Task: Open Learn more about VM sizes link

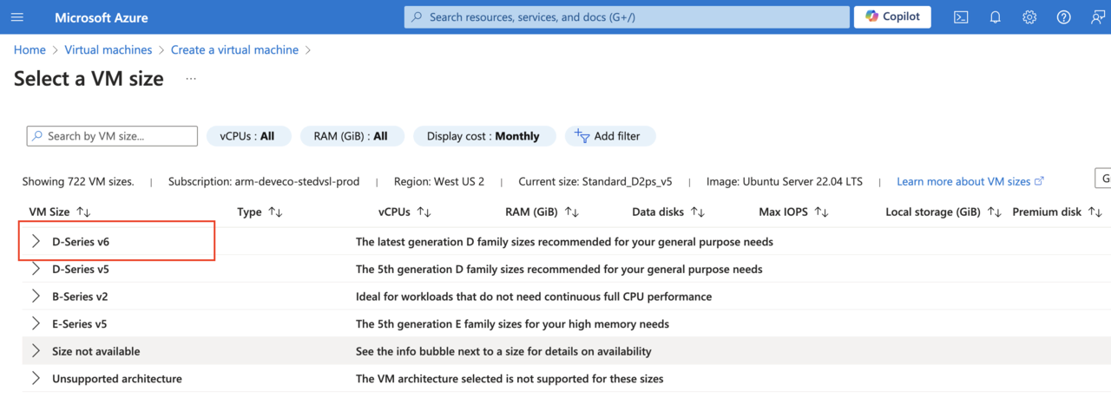Action: click(x=970, y=181)
